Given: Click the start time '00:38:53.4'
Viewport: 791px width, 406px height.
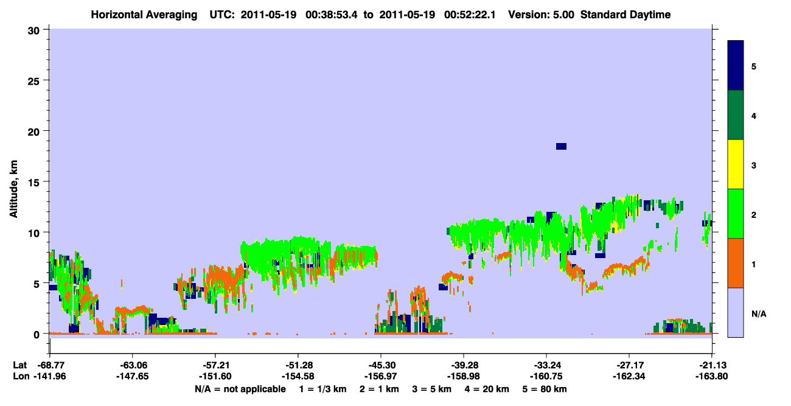Looking at the screenshot, I should pyautogui.click(x=333, y=15).
